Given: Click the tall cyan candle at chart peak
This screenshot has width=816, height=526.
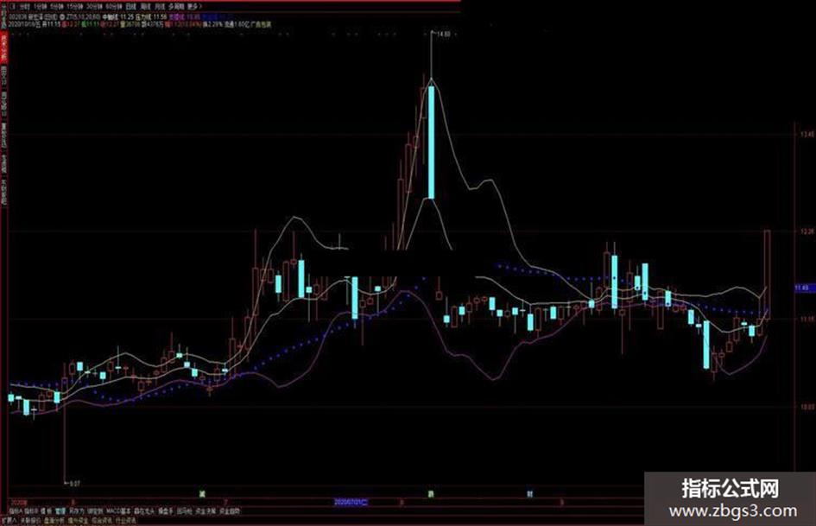Looking at the screenshot, I should pos(431,143).
